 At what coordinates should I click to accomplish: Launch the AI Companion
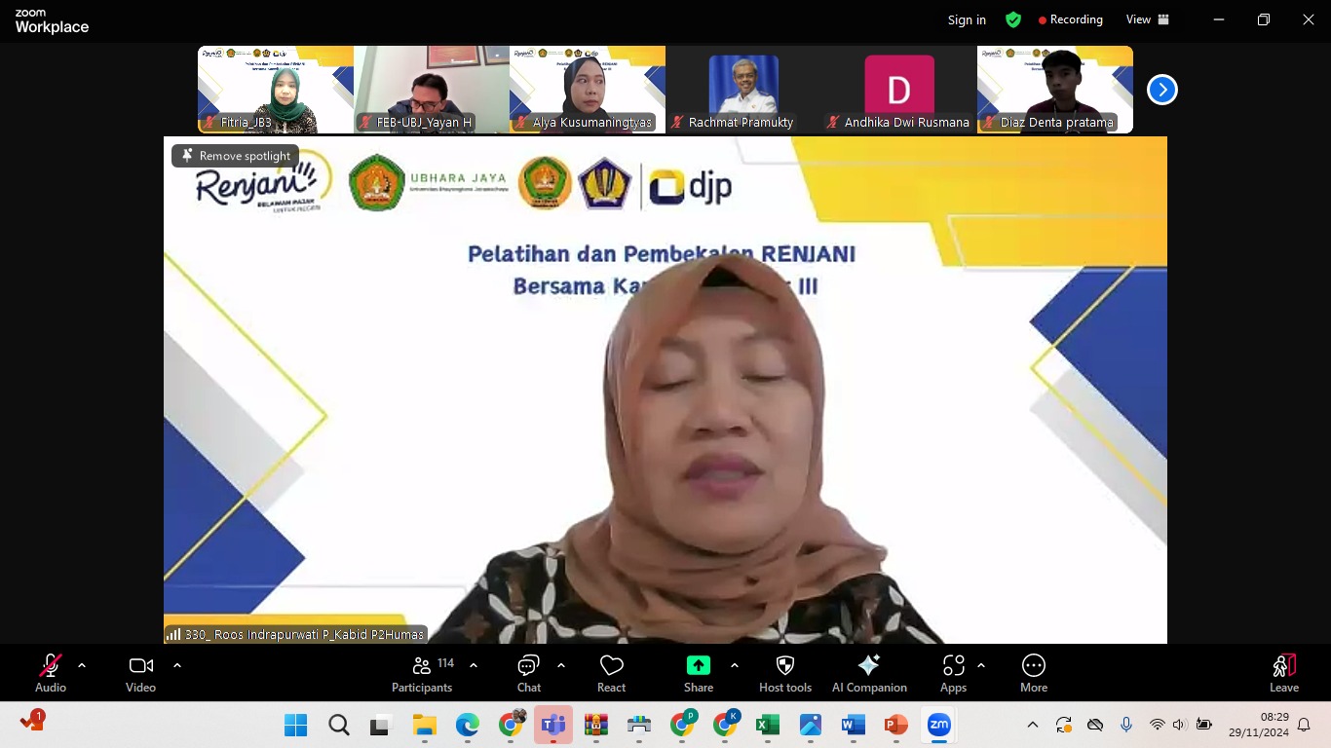point(869,673)
